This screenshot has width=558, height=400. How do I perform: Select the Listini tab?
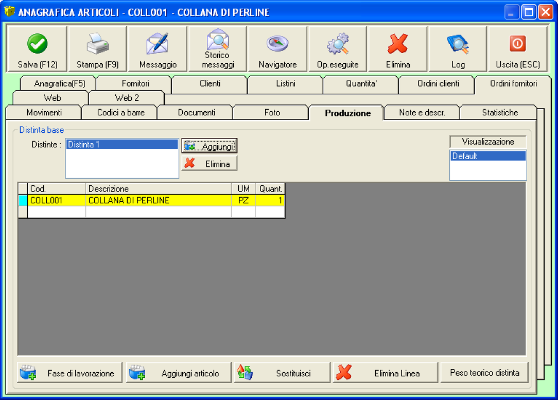(x=285, y=83)
